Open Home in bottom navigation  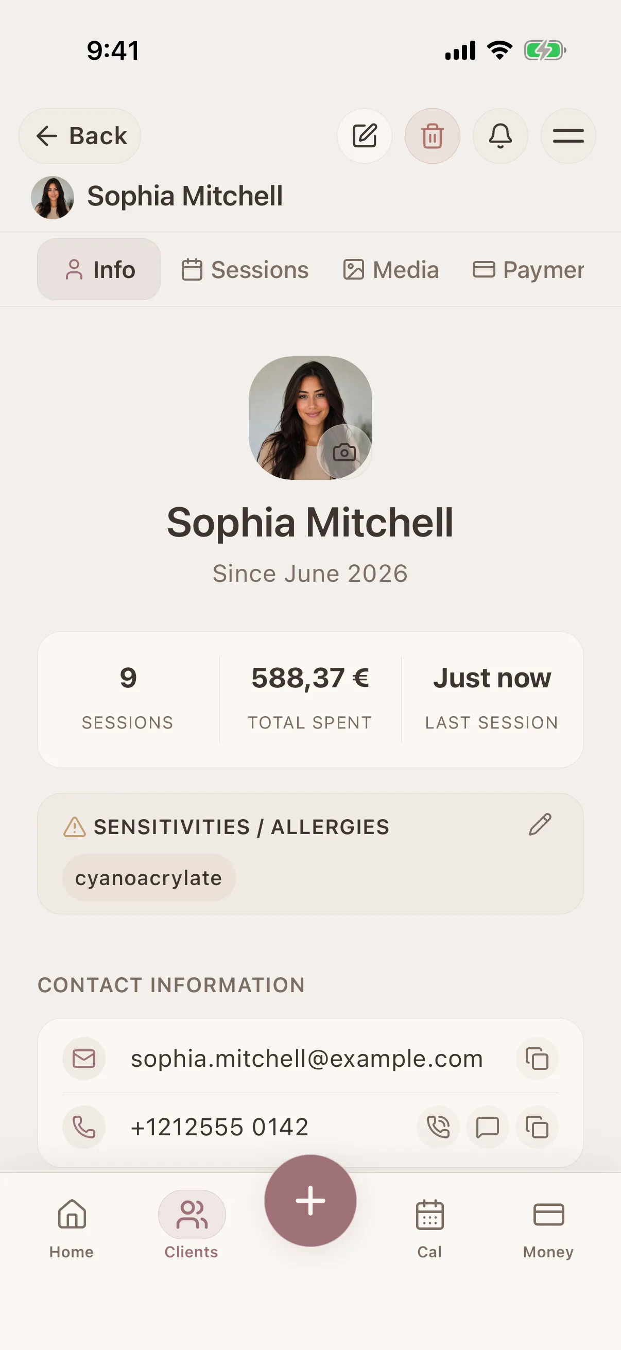pyautogui.click(x=72, y=1228)
